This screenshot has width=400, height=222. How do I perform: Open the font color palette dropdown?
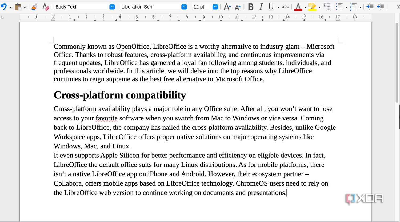pyautogui.click(x=305, y=7)
